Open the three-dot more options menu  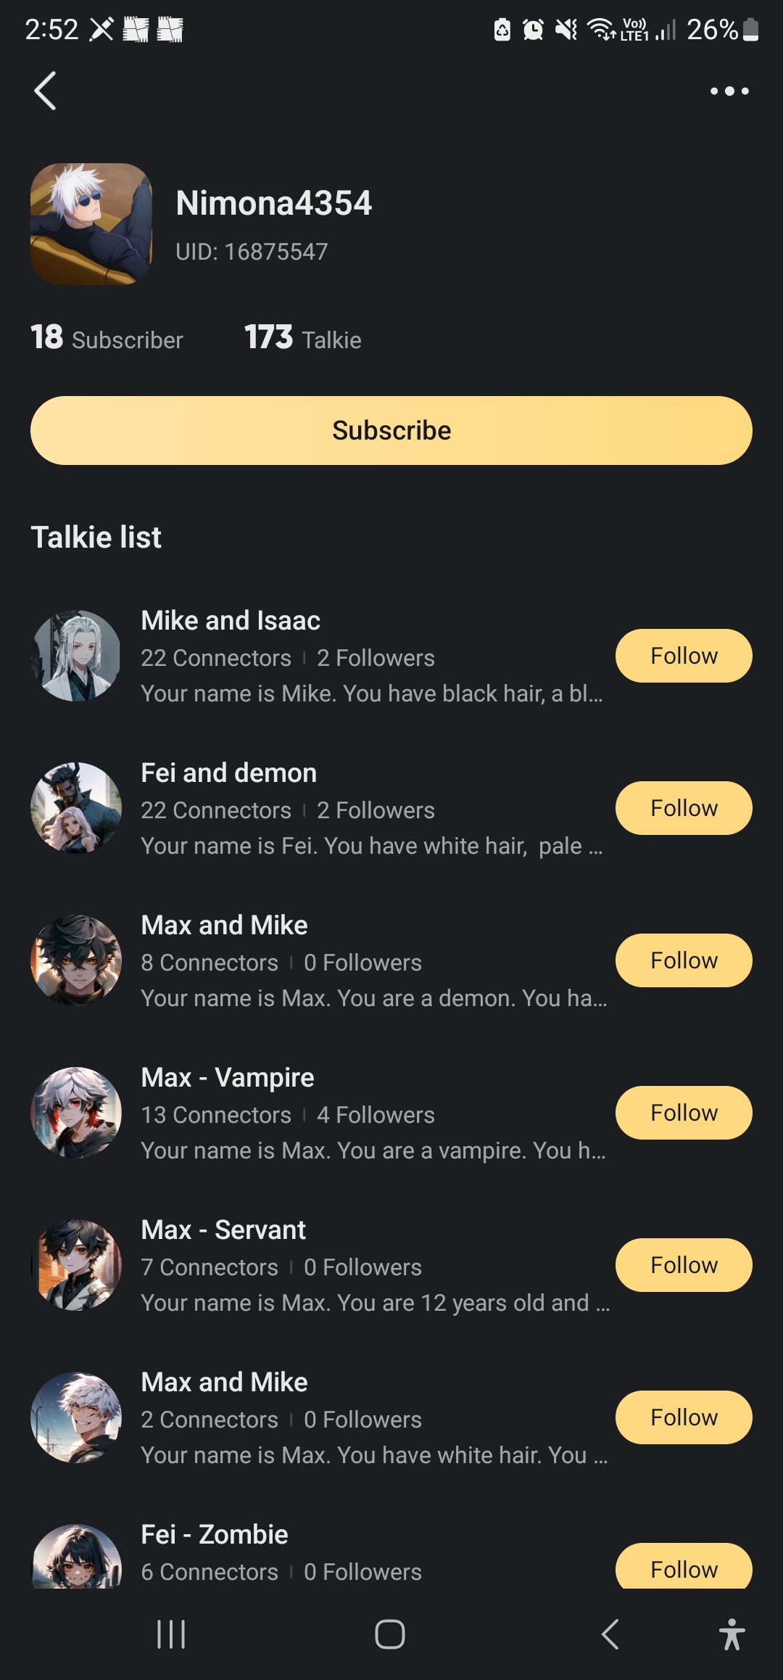click(729, 91)
